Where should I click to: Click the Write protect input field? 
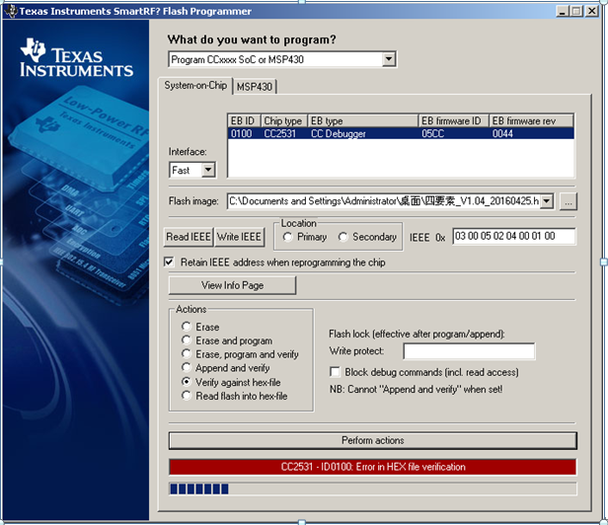pos(469,351)
